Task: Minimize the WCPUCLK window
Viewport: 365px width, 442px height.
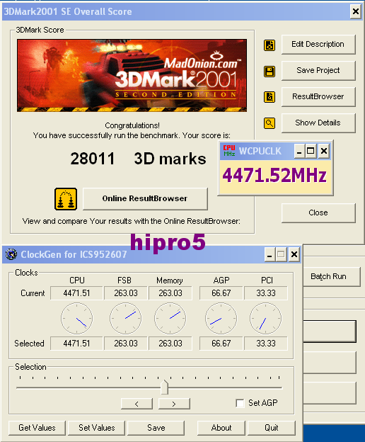Action: 299,152
